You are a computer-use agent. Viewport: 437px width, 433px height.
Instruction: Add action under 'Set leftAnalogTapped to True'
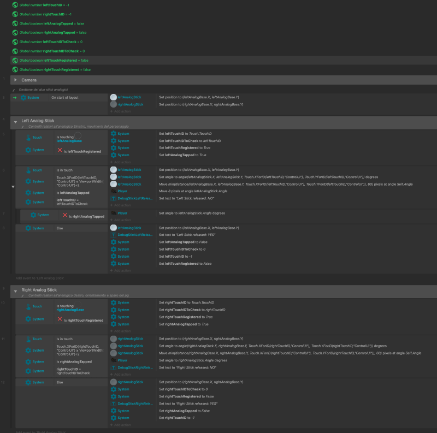pos(120,162)
